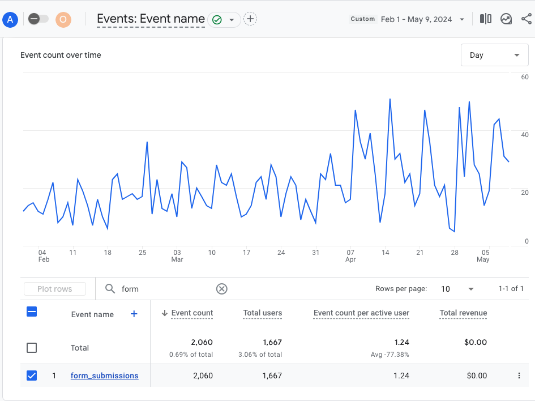Uncheck the form_submissions row checkbox
This screenshot has width=535, height=401.
[x=32, y=376]
